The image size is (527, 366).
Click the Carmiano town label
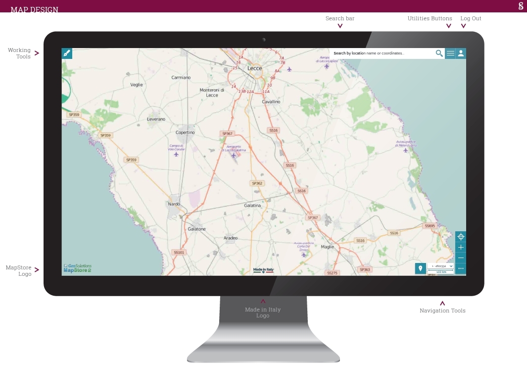tap(181, 77)
